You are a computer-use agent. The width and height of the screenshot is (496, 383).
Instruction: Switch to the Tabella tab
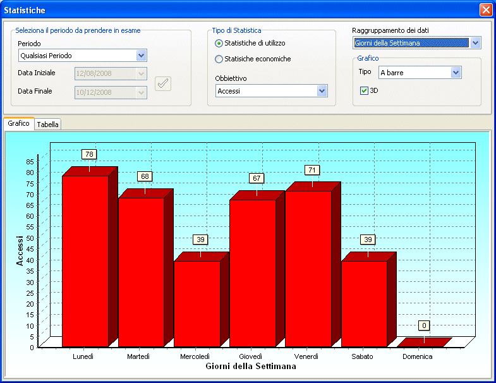point(47,125)
